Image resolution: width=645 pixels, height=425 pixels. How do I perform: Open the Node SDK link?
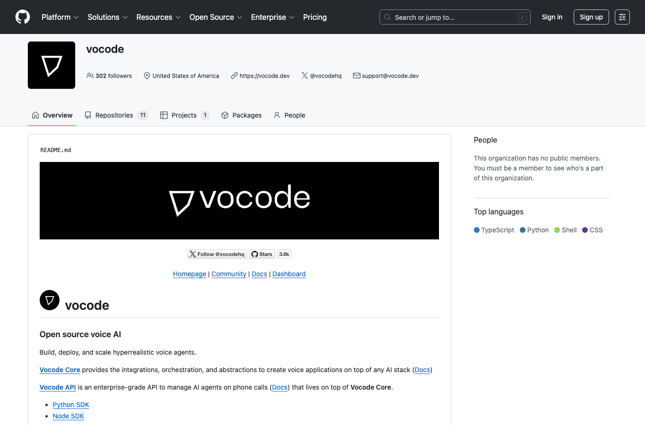pos(68,416)
